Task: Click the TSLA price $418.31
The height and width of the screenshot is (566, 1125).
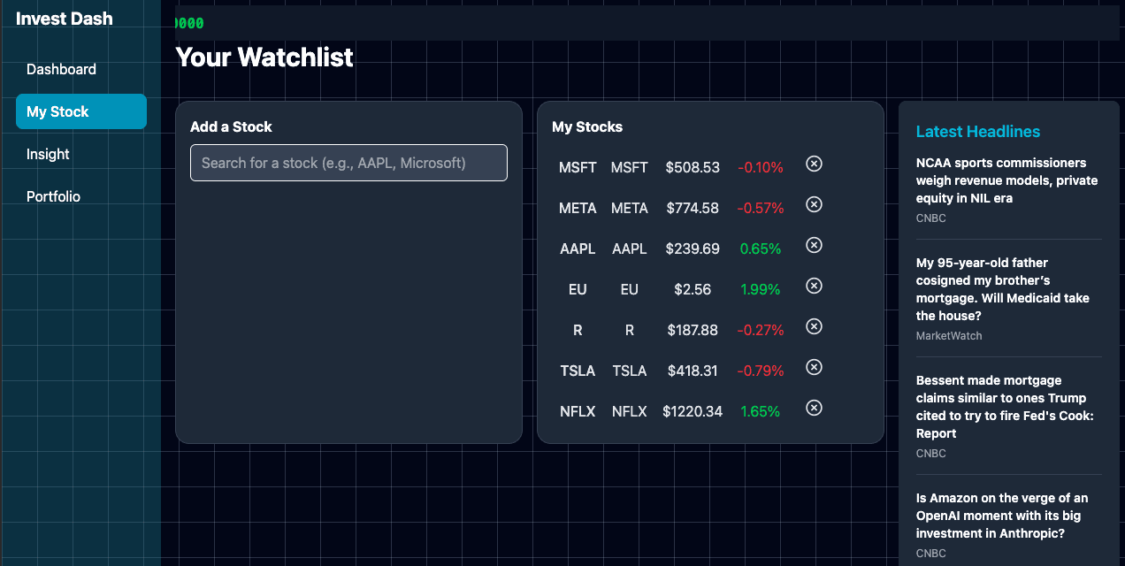Action: tap(693, 371)
